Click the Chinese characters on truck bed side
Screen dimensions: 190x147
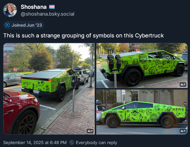178,110
